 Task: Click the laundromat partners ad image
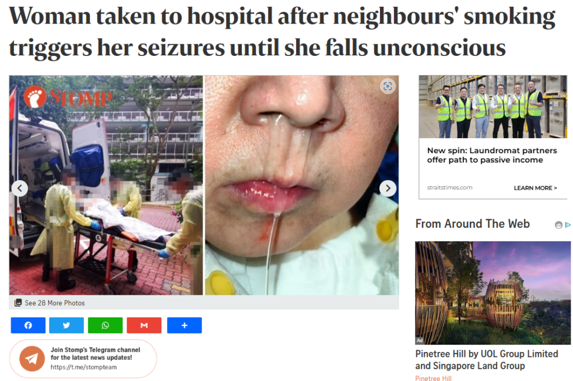[492, 107]
